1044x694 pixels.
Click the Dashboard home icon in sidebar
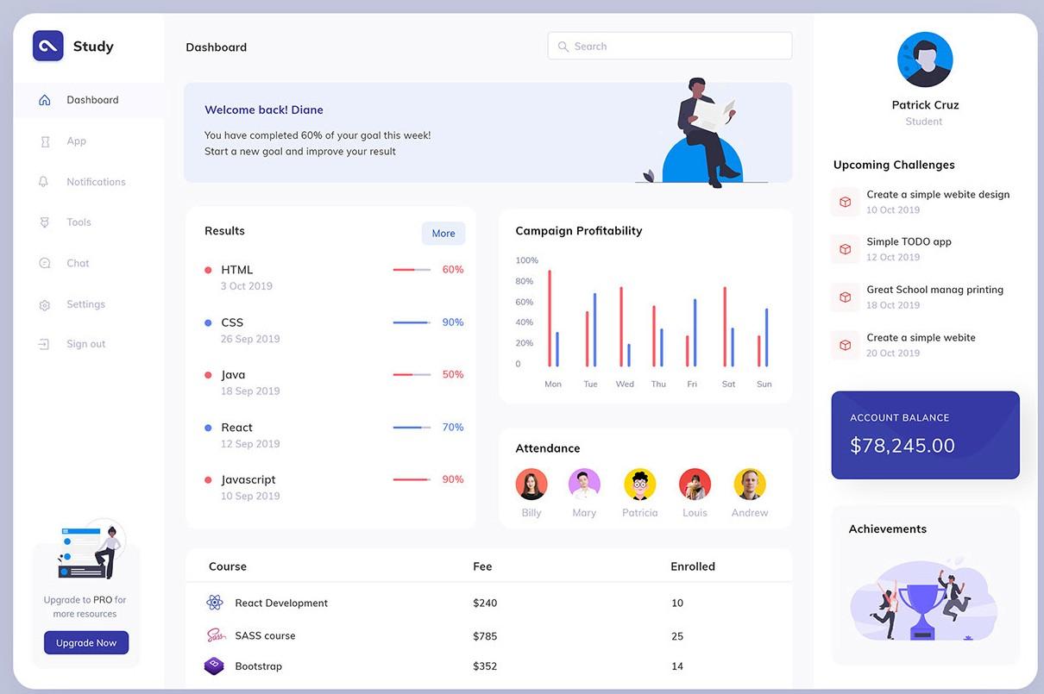pyautogui.click(x=45, y=100)
